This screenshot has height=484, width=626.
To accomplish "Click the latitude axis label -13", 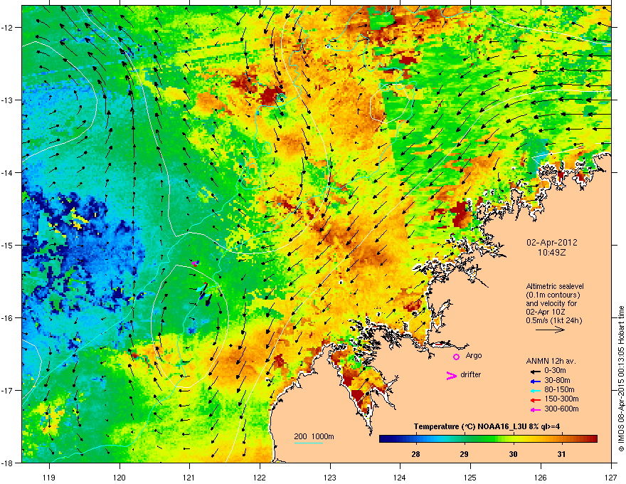I will (7, 100).
